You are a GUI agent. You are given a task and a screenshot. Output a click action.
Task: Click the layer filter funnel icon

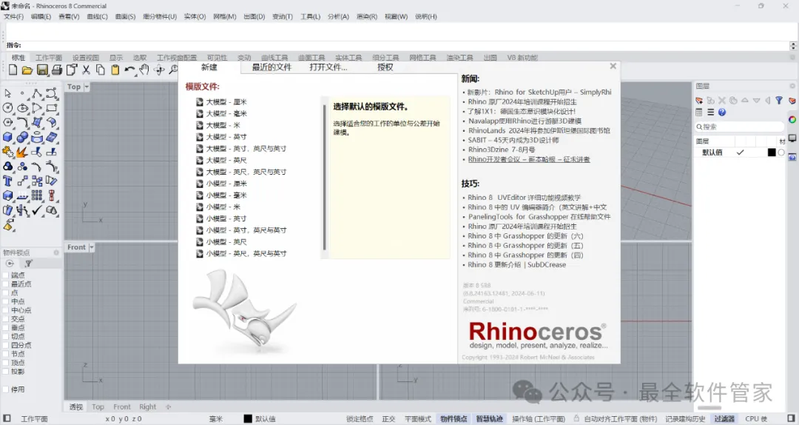(x=779, y=101)
